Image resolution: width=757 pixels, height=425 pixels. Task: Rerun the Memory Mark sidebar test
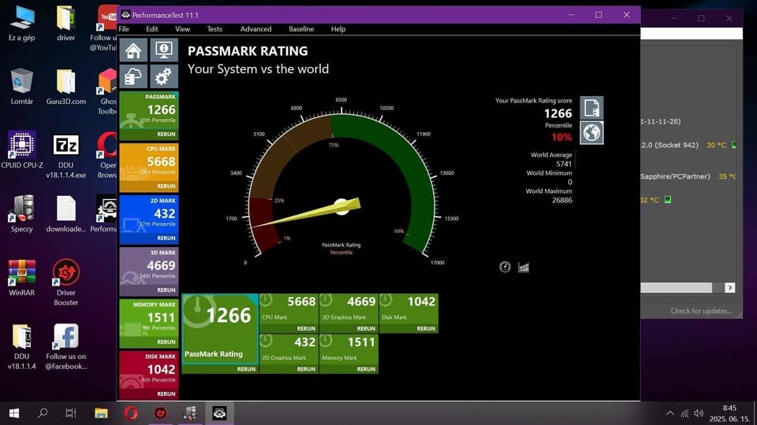166,342
